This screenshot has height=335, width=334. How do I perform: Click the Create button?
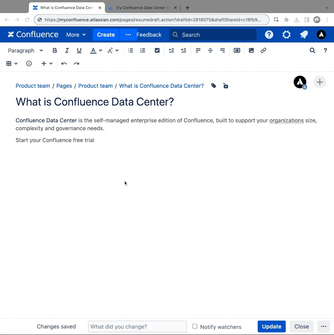pos(106,35)
